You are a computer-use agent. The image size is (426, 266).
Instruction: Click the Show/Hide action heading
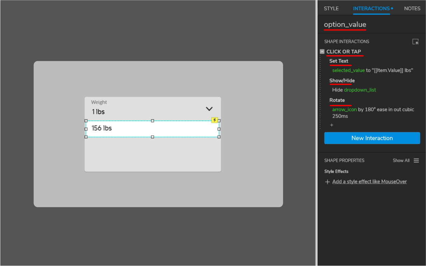point(342,80)
